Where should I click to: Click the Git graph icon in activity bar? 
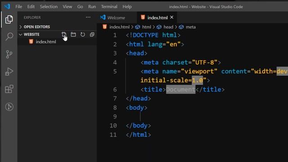tap(9, 107)
